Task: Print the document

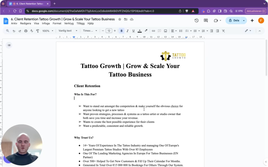Action: (26, 31)
